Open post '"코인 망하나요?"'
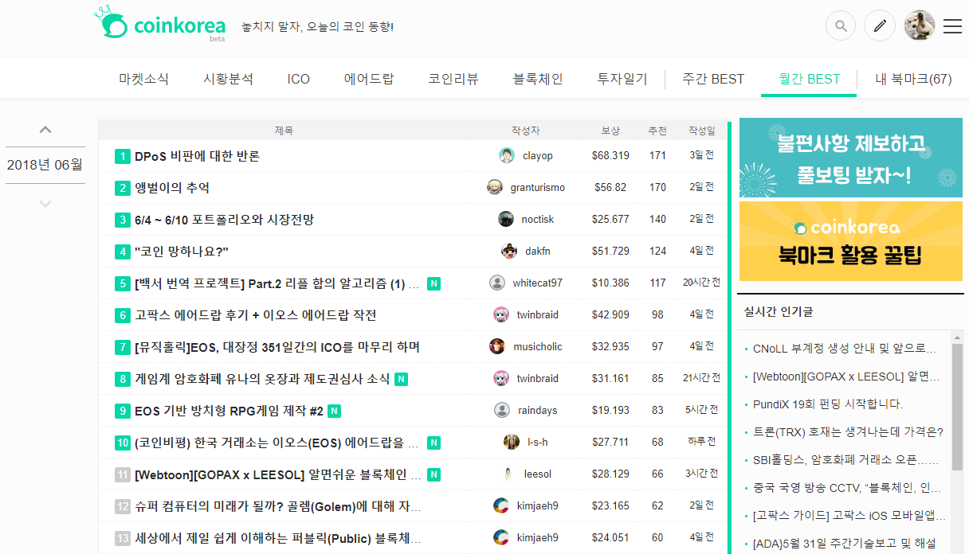 (182, 252)
